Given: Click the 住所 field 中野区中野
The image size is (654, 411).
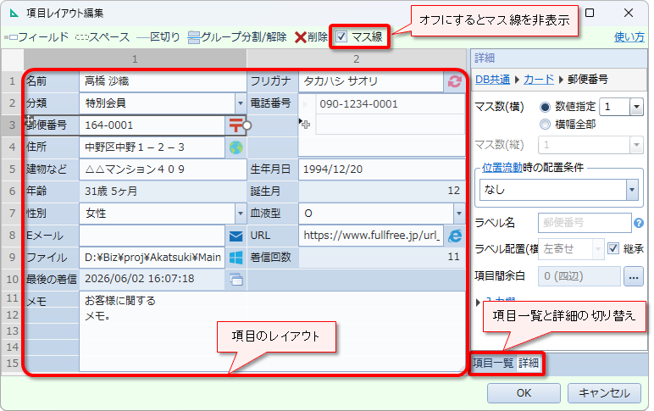Looking at the screenshot, I should pos(152,147).
